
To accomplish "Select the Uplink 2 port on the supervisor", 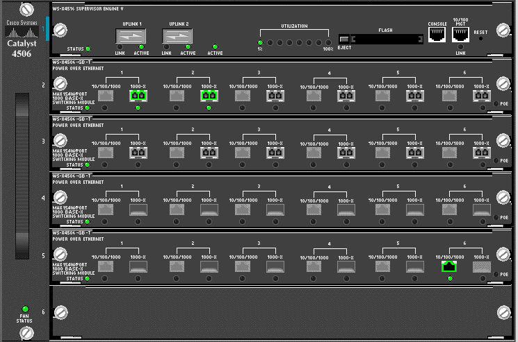I will (177, 36).
